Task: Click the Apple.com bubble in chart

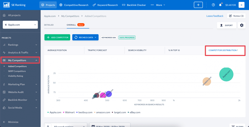Action: coord(226,74)
